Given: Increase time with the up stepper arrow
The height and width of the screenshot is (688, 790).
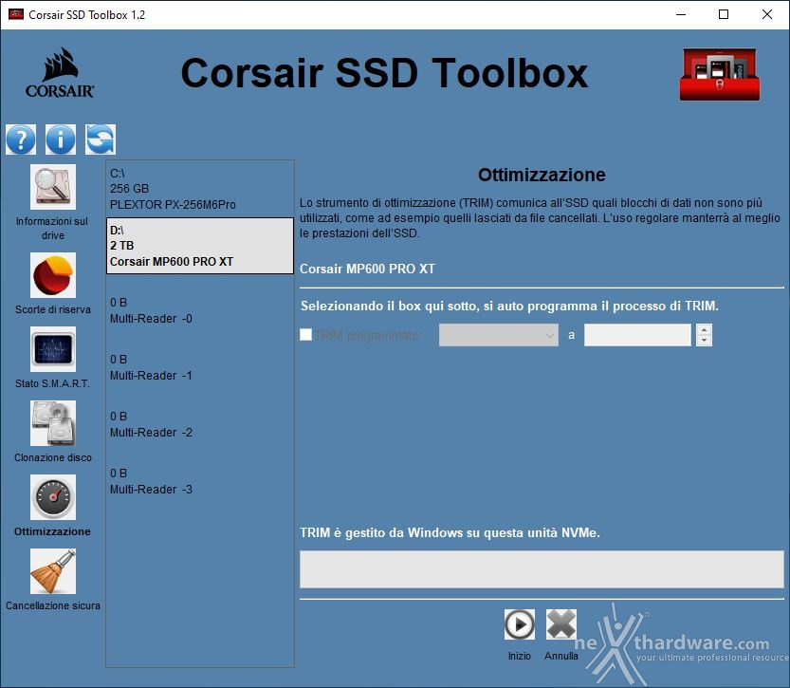Looking at the screenshot, I should pyautogui.click(x=704, y=329).
